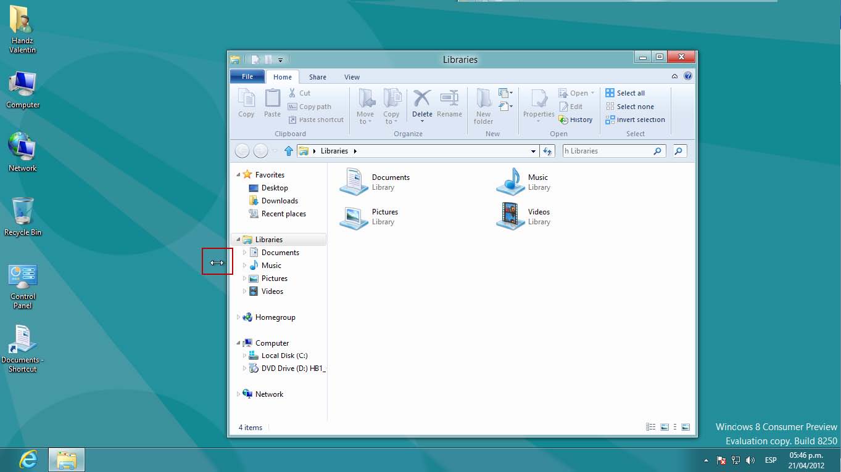Image resolution: width=841 pixels, height=472 pixels.
Task: Open the Quick Access Toolbar customize dropdown
Action: click(280, 60)
